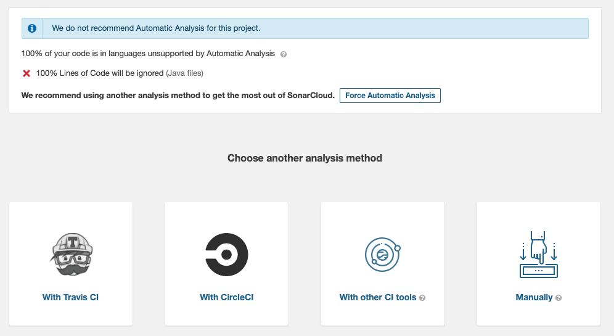This screenshot has height=336, width=614.
Task: Open the With other CI tools link
Action: (x=378, y=297)
